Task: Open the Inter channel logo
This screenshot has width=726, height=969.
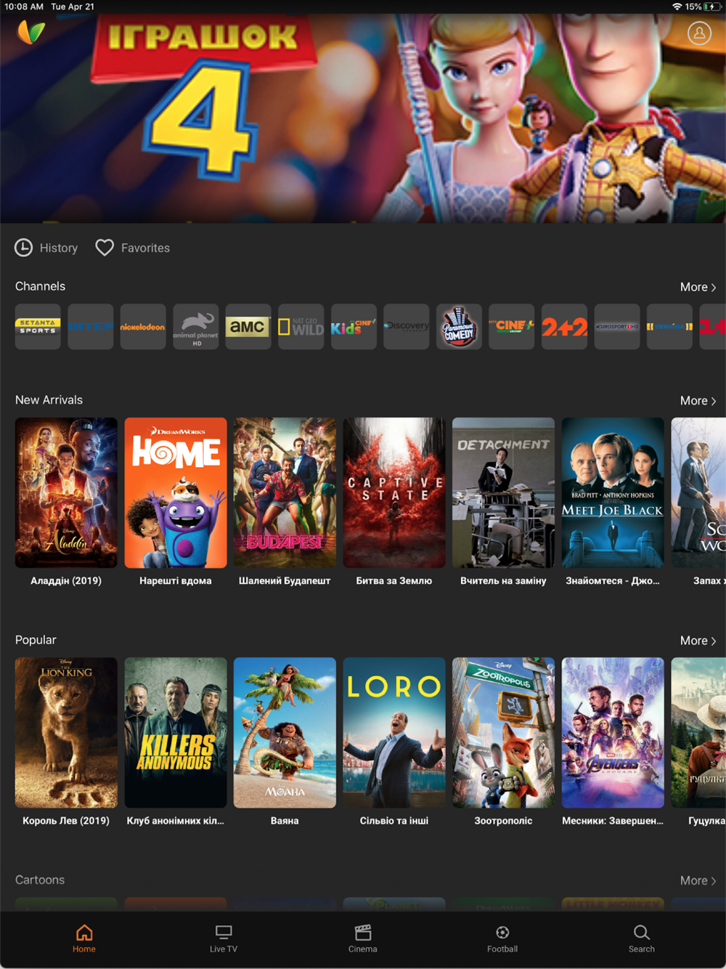Action: (x=91, y=327)
